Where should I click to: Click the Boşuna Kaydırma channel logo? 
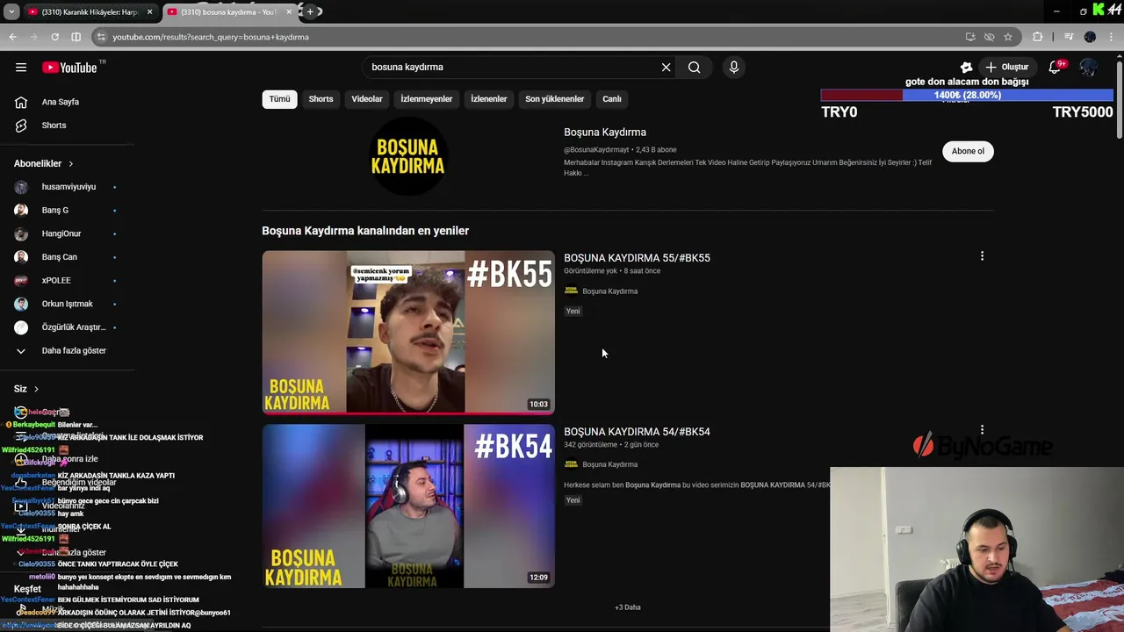[x=407, y=155]
